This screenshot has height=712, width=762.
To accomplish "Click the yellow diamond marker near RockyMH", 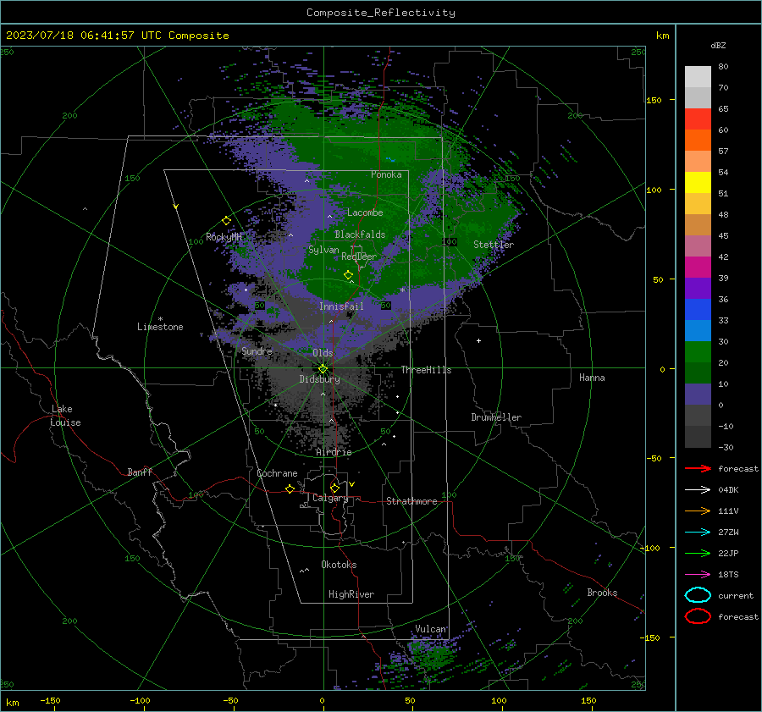I will point(226,221).
